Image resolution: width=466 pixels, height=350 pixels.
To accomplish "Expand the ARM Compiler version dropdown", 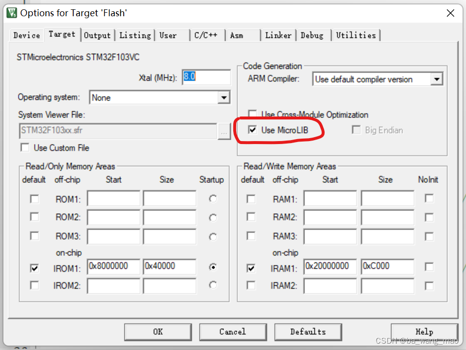I will [x=437, y=79].
